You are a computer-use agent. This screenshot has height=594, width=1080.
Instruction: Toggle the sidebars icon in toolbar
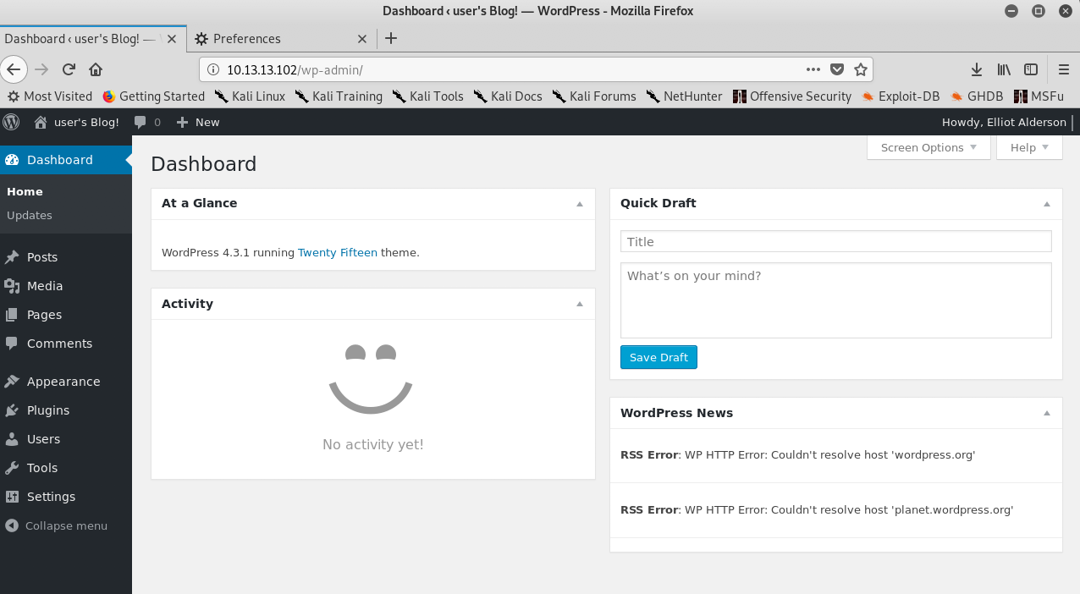(x=1031, y=69)
